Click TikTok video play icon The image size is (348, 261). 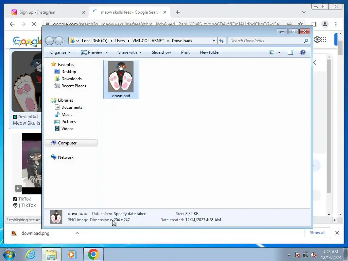[x=18, y=188]
